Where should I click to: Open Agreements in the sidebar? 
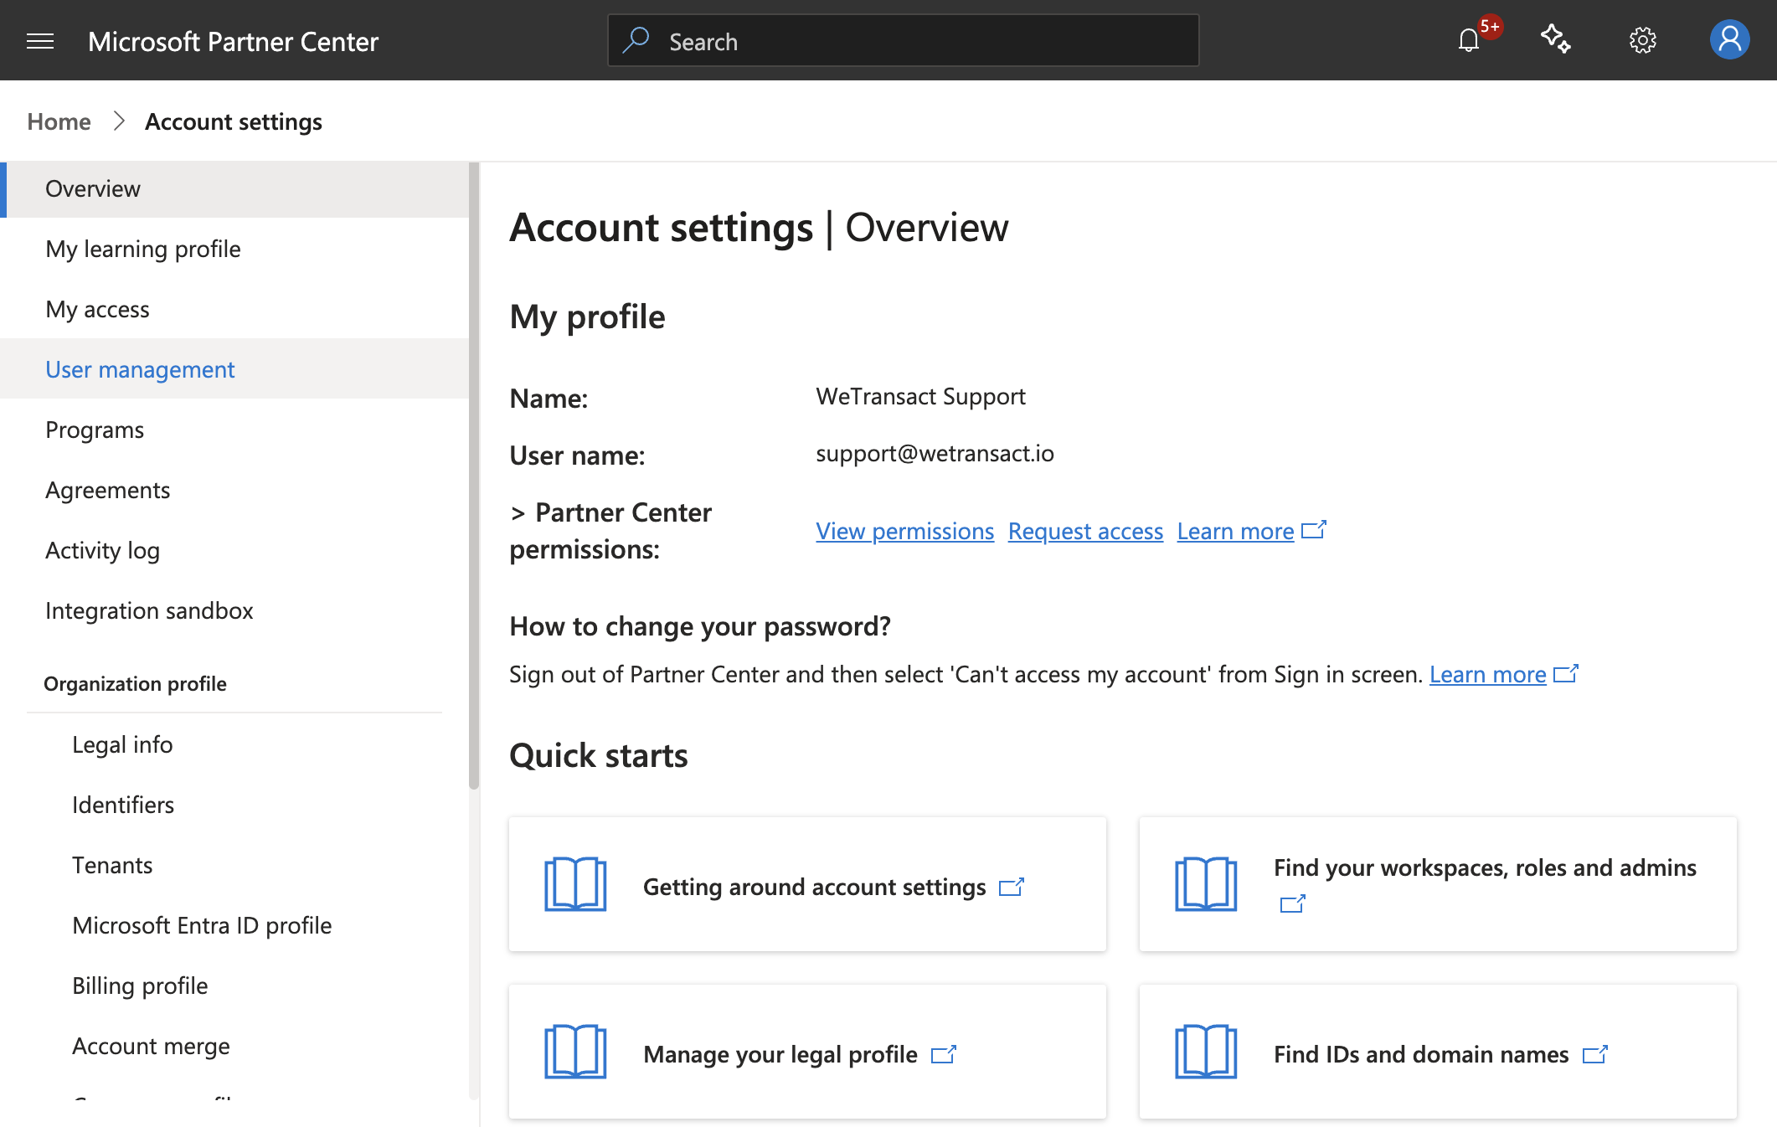coord(234,490)
